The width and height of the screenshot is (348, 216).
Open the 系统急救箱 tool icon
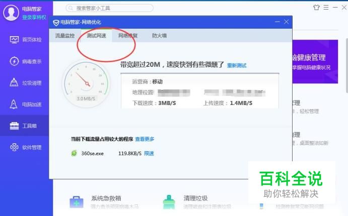coord(77,202)
